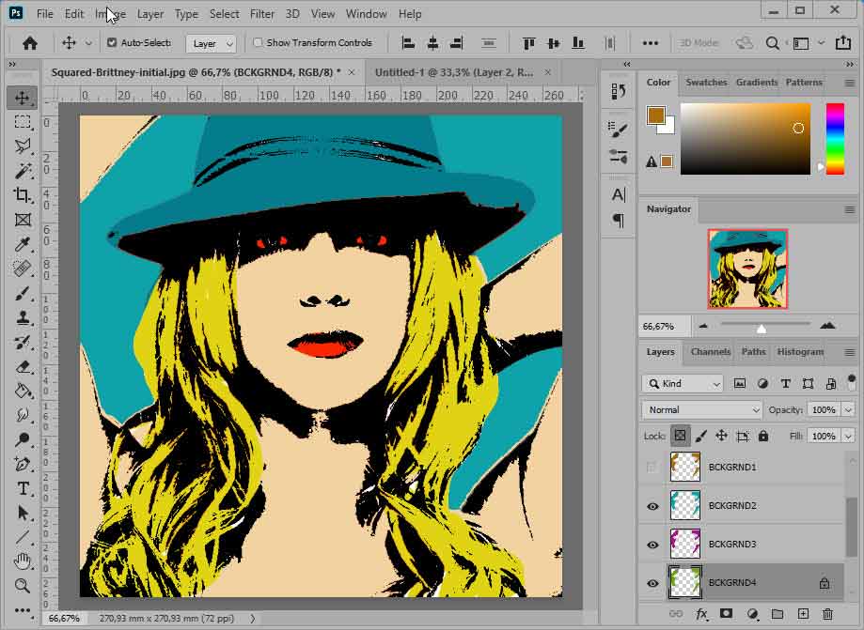This screenshot has width=864, height=630.
Task: Switch to the Swatches tab
Action: pyautogui.click(x=706, y=83)
